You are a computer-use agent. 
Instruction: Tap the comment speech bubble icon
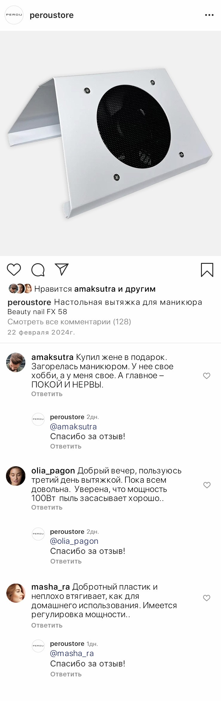(x=38, y=270)
